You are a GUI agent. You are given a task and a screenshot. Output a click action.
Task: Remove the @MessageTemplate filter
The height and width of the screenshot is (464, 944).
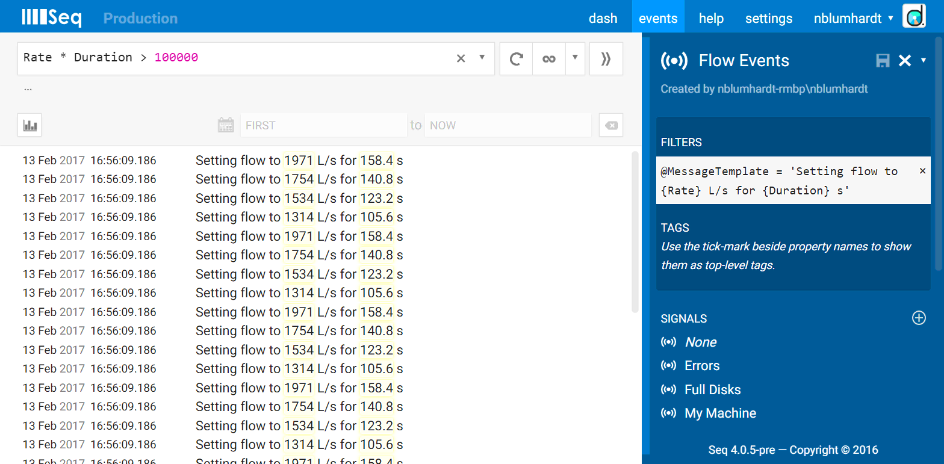pyautogui.click(x=922, y=171)
